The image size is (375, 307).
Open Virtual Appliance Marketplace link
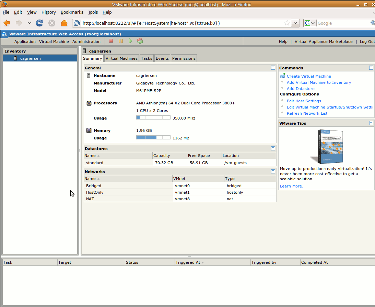pos(323,42)
